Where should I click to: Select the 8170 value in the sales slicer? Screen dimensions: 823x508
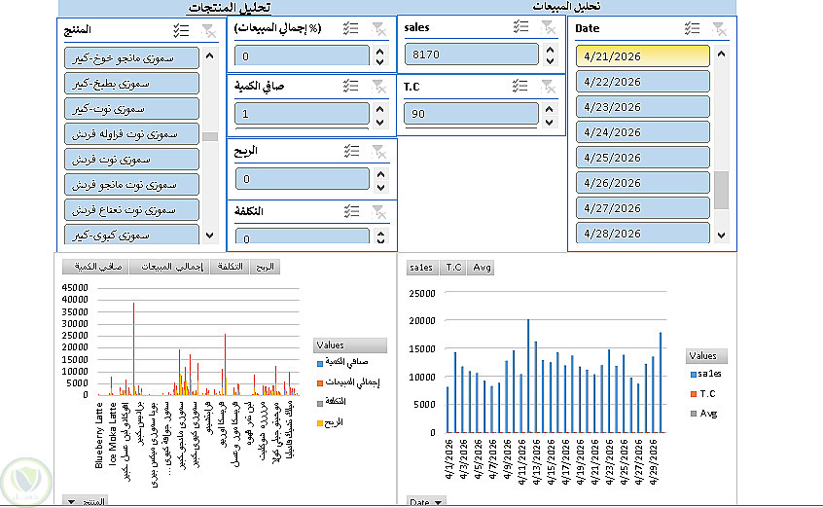tap(472, 54)
